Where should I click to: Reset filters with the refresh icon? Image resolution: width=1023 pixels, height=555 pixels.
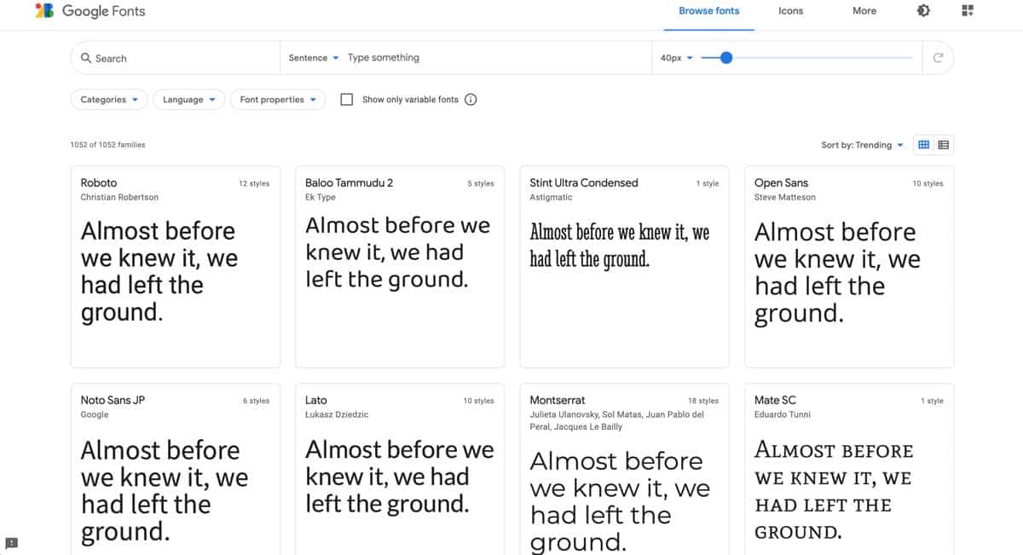pos(939,58)
